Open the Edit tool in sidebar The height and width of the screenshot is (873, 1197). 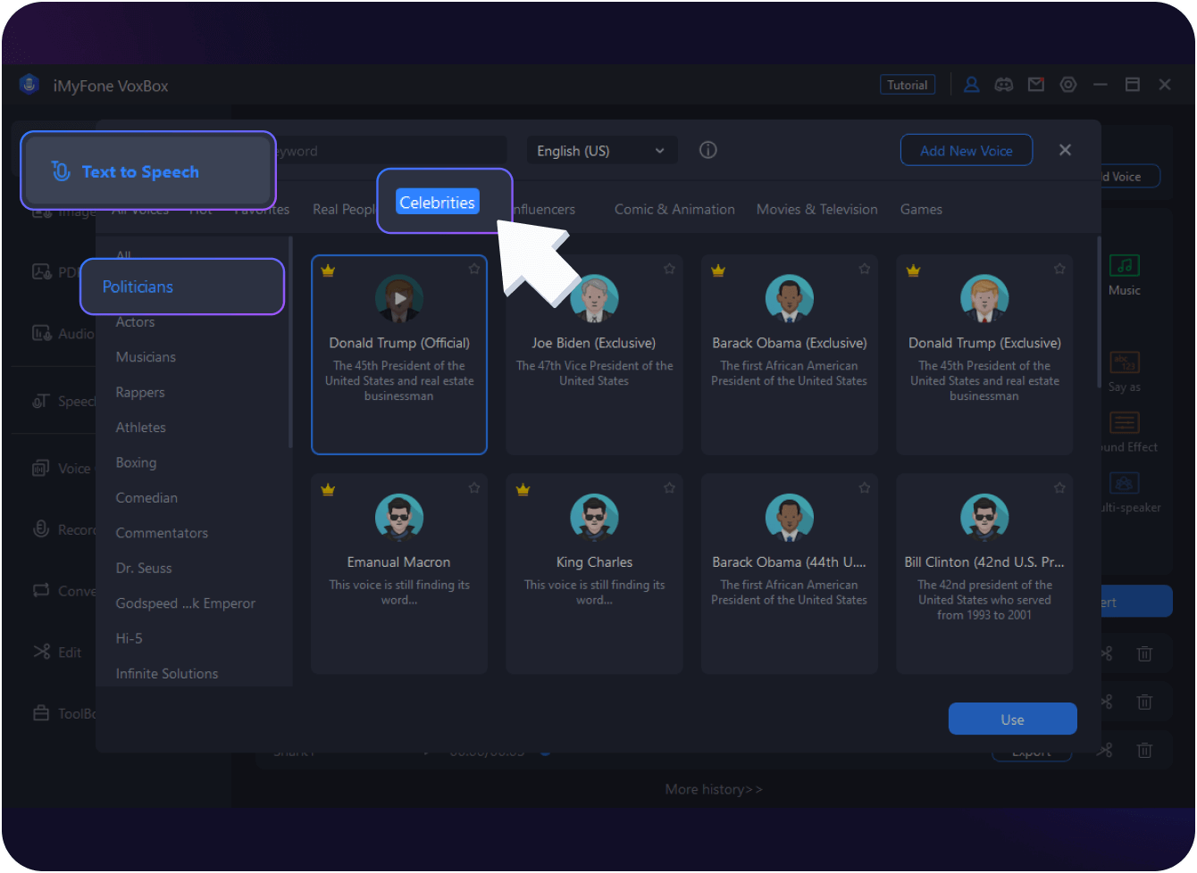[57, 652]
